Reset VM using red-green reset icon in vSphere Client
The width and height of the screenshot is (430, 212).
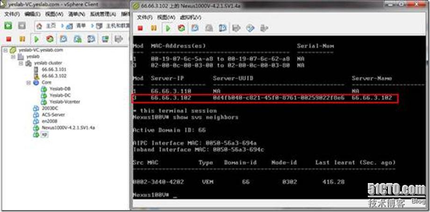tap(50, 39)
